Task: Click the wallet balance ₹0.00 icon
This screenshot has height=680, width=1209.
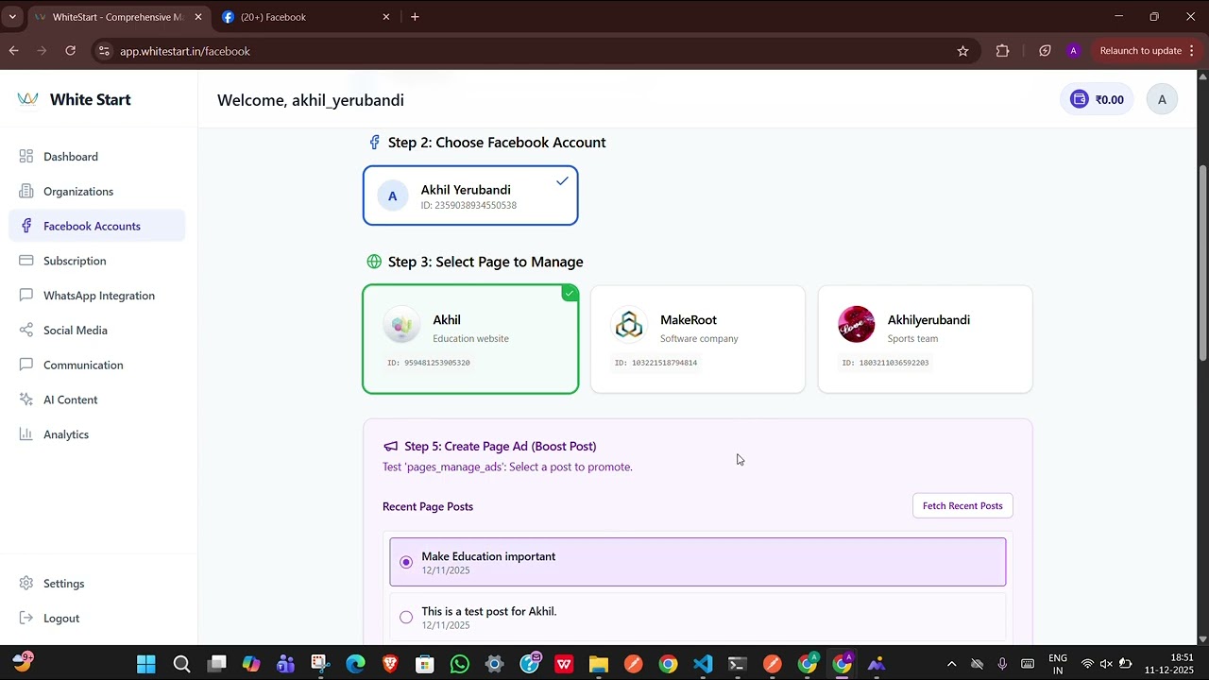Action: [x=1080, y=99]
